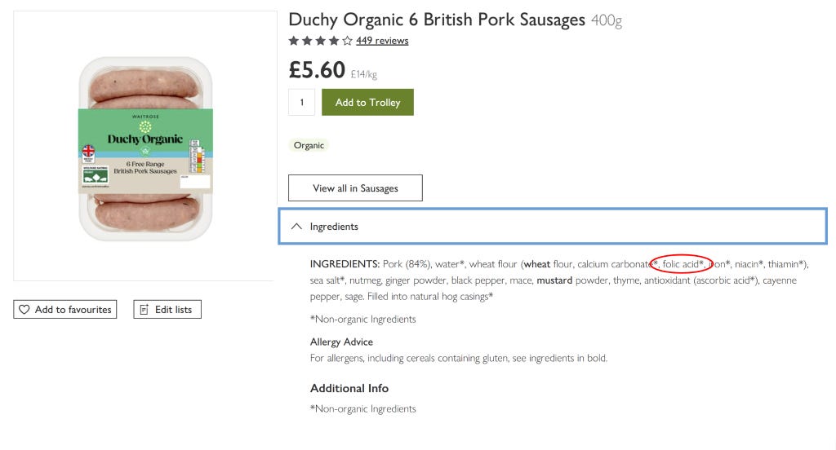The height and width of the screenshot is (450, 836).
Task: Open Edit lists button
Action: [x=167, y=310]
